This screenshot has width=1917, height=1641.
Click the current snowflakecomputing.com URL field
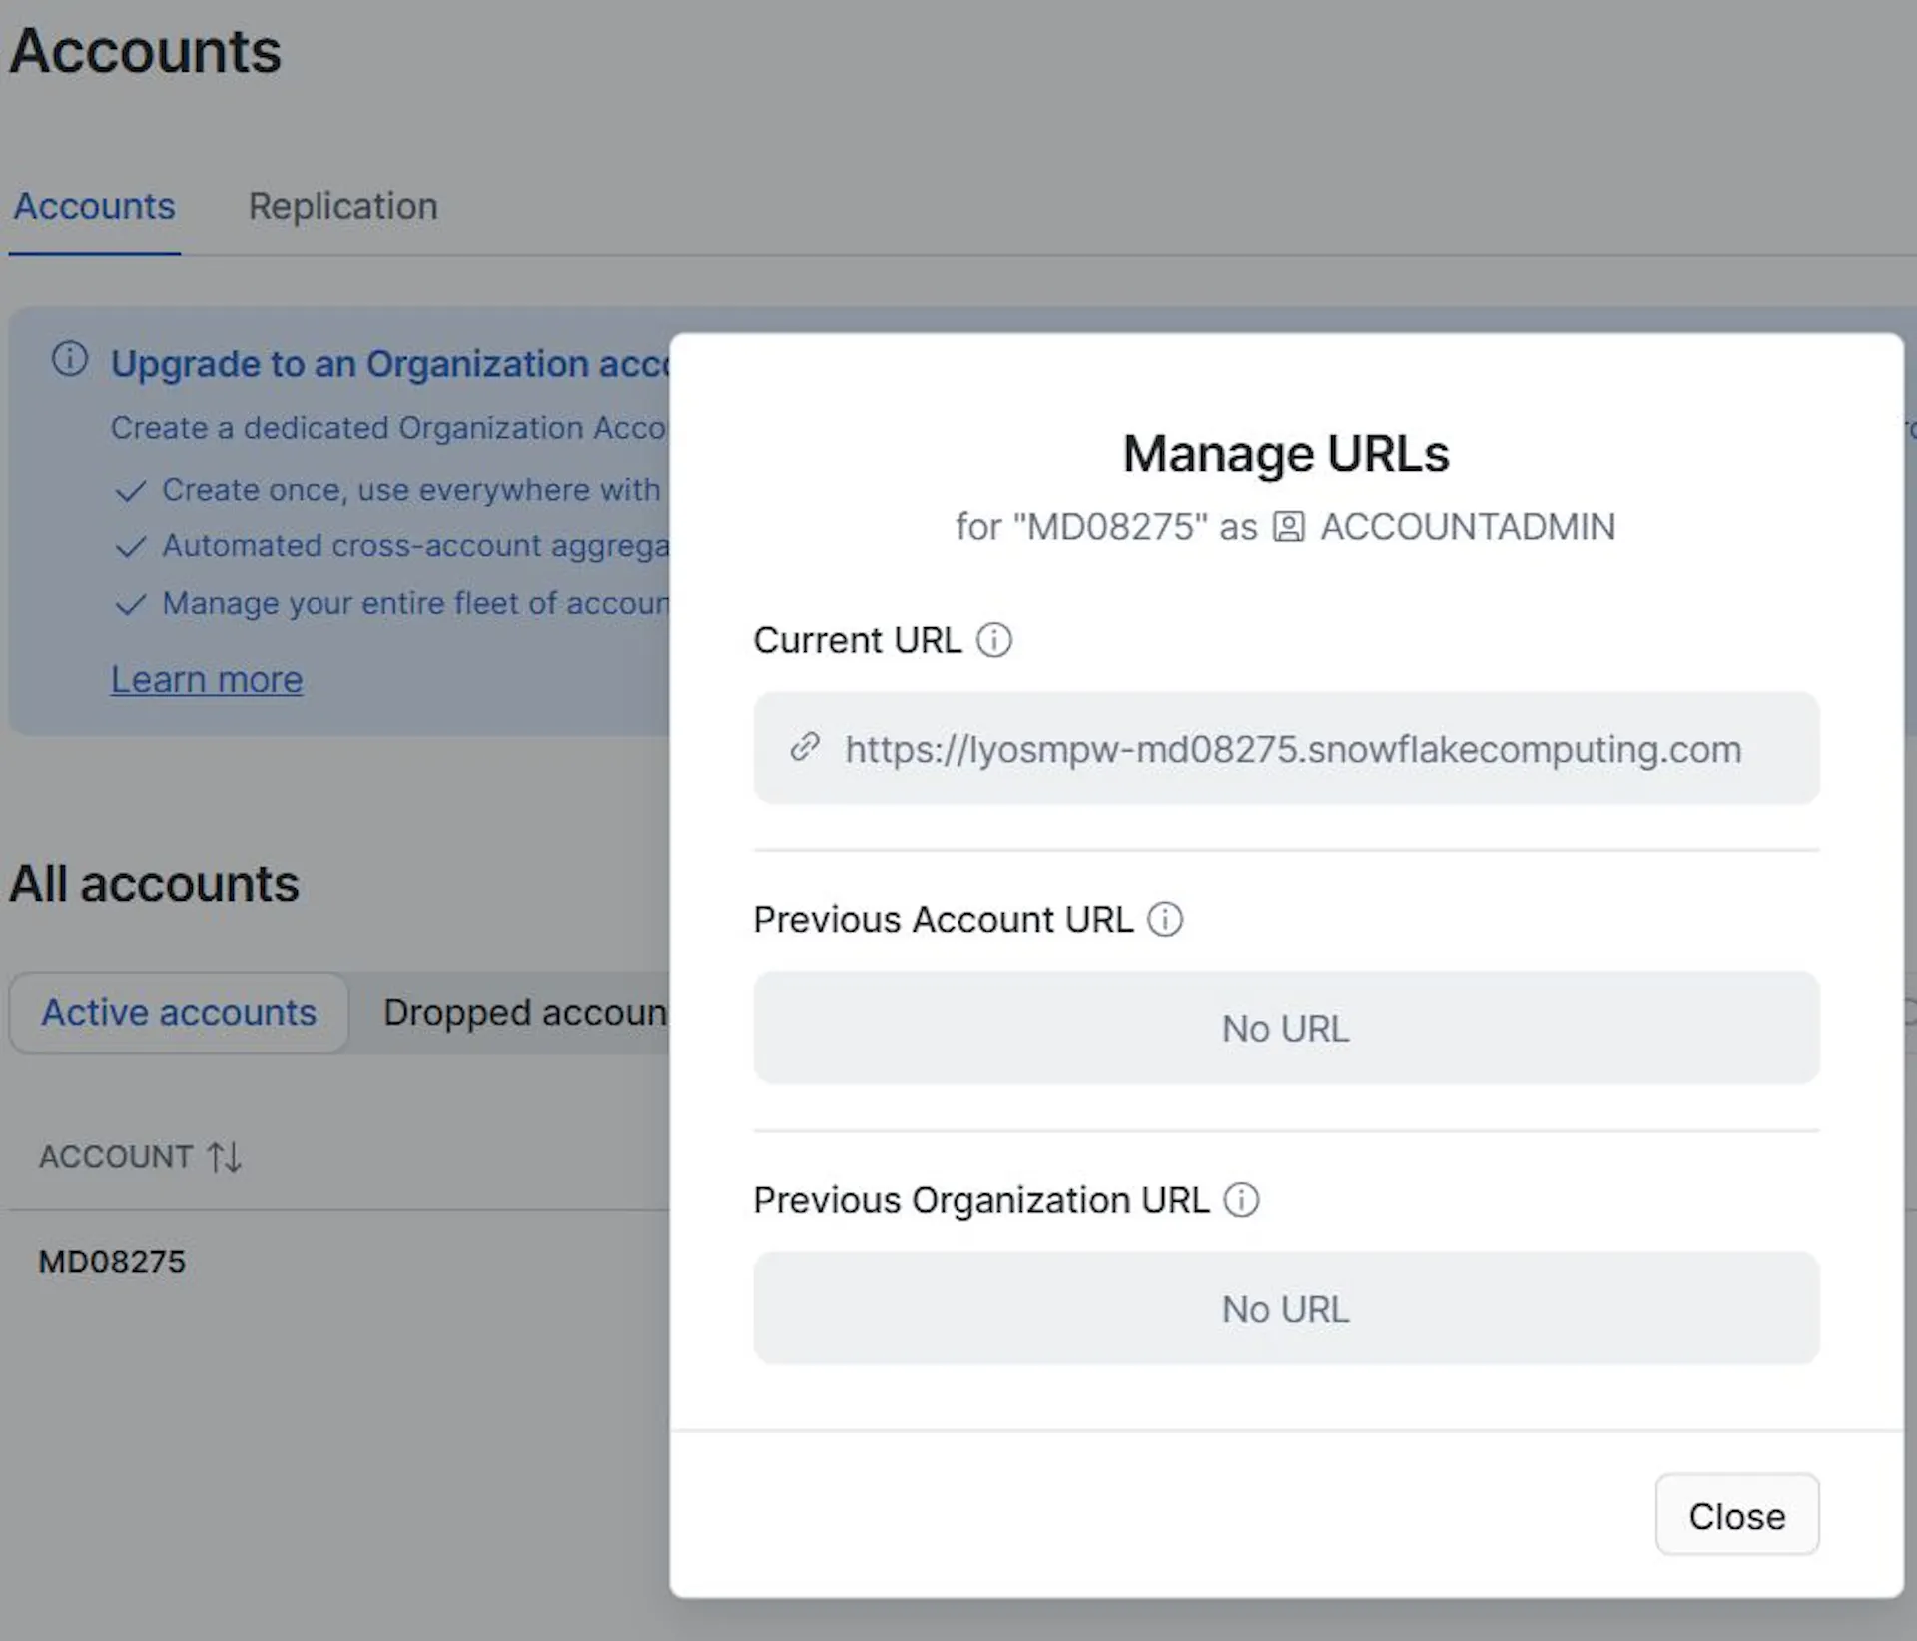coord(1286,748)
